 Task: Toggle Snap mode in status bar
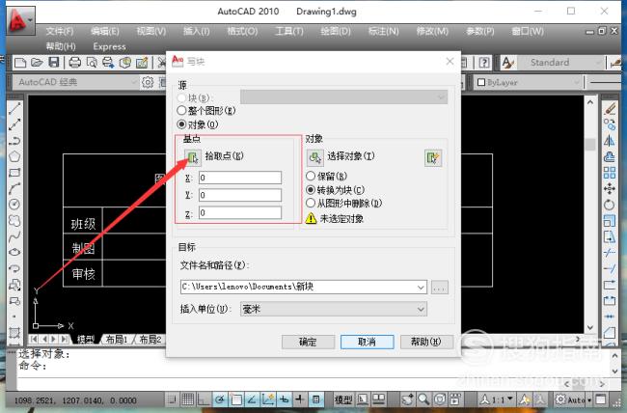pyautogui.click(x=172, y=399)
